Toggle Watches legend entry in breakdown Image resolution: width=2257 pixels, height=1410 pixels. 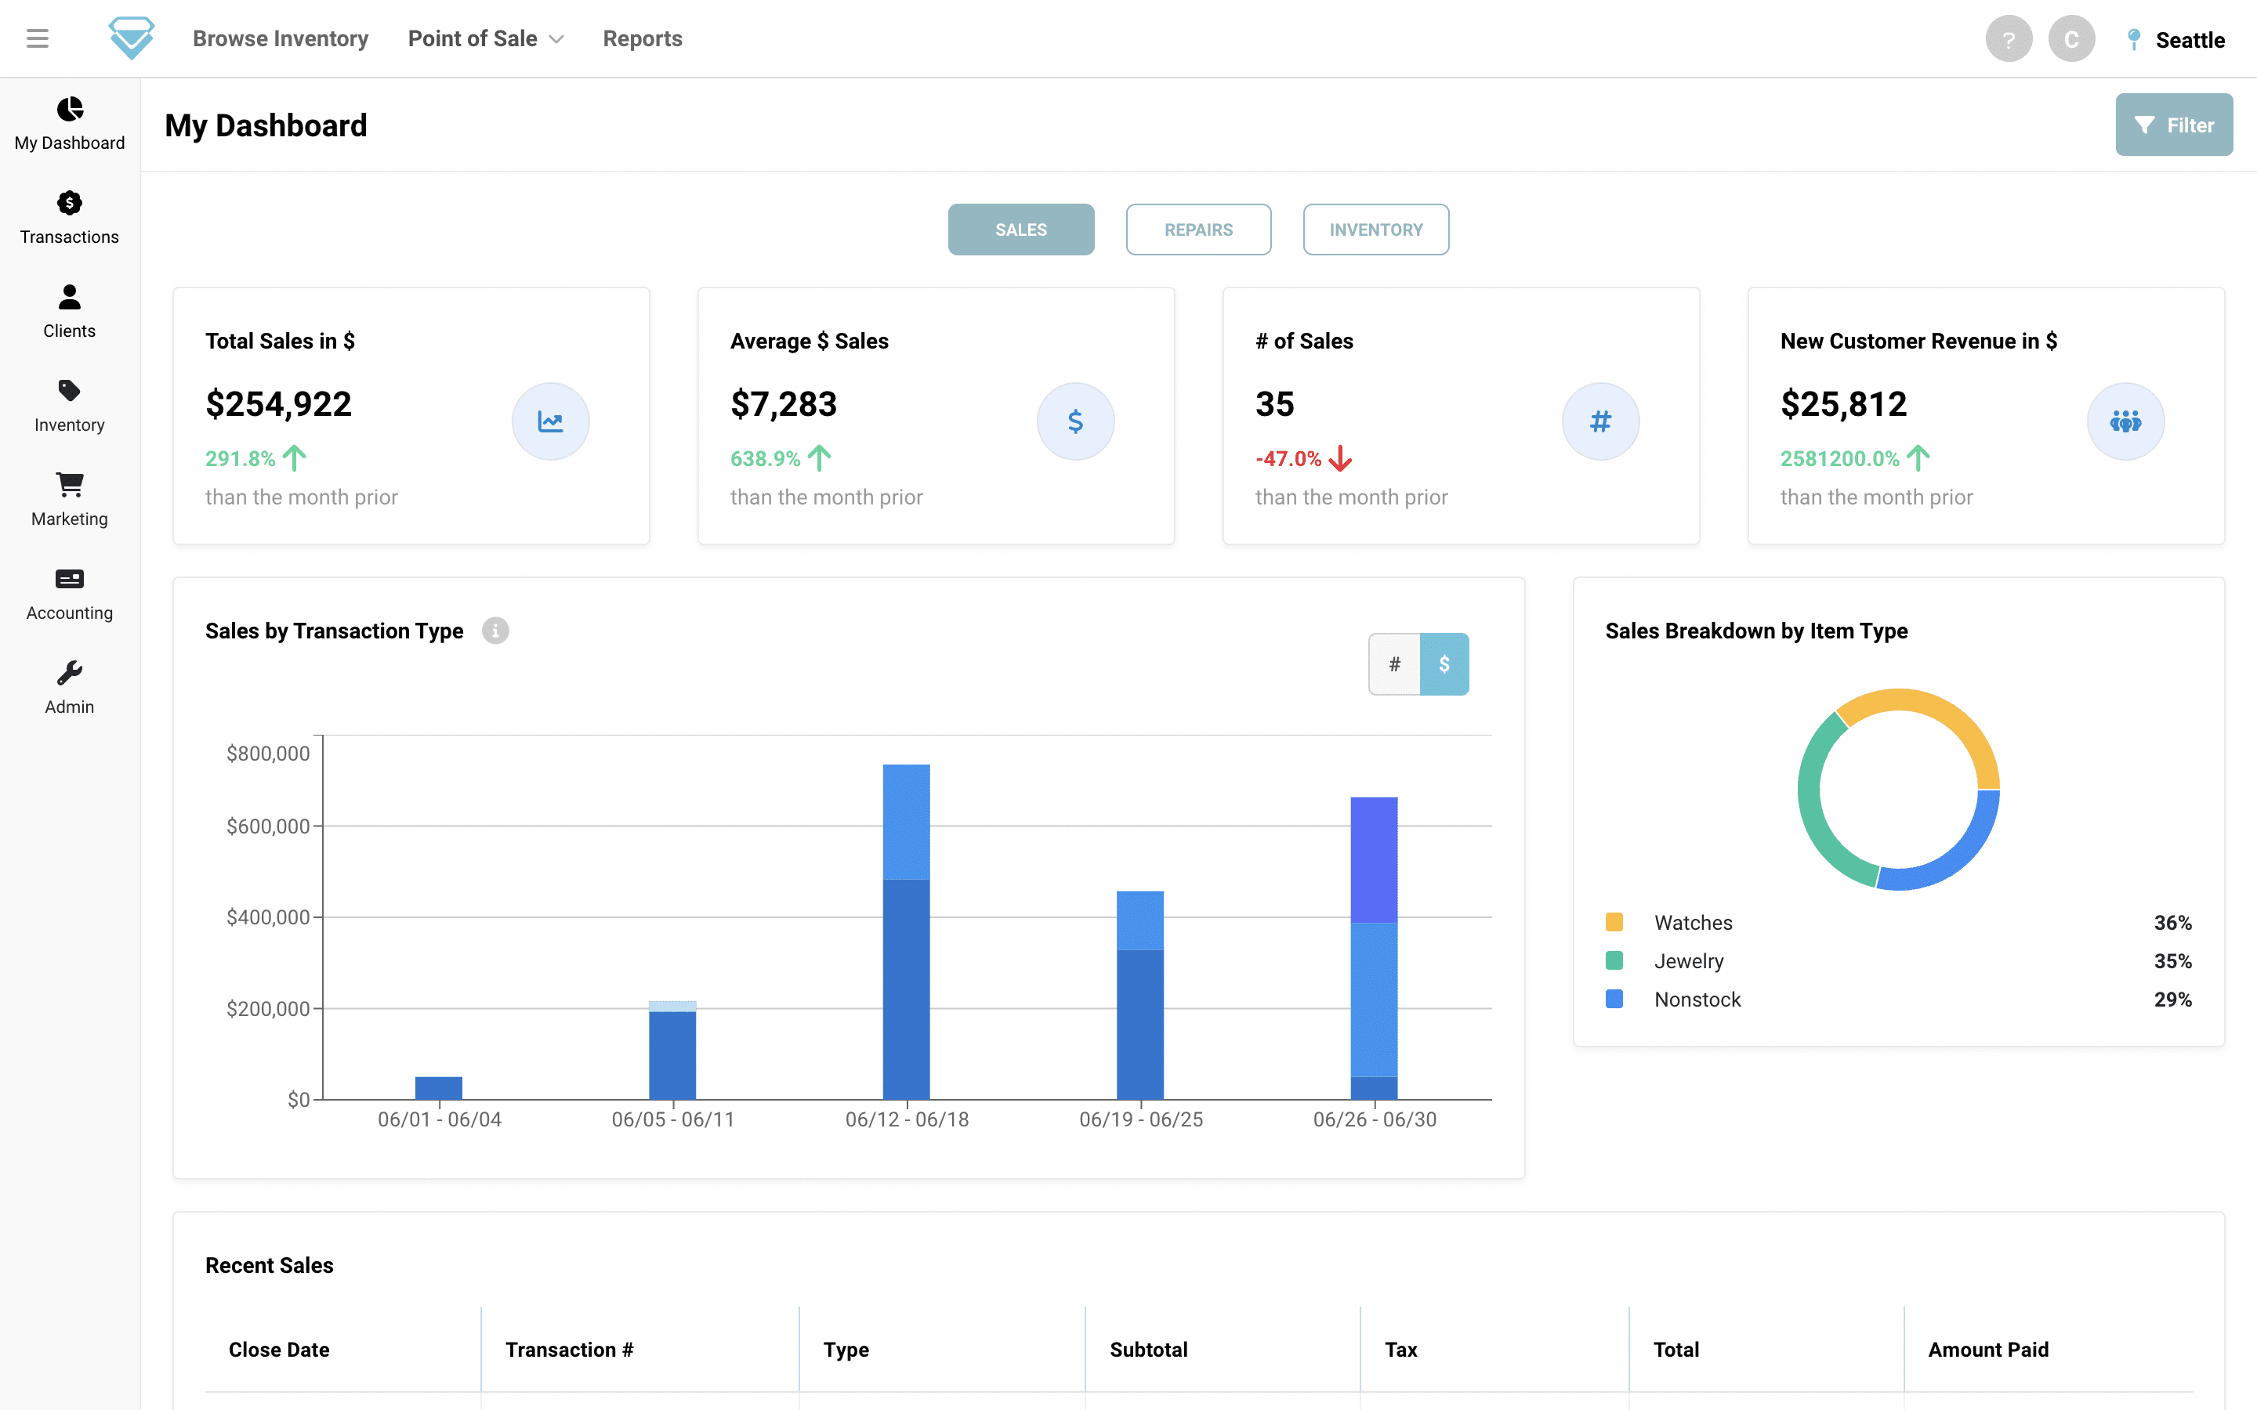click(x=1693, y=922)
